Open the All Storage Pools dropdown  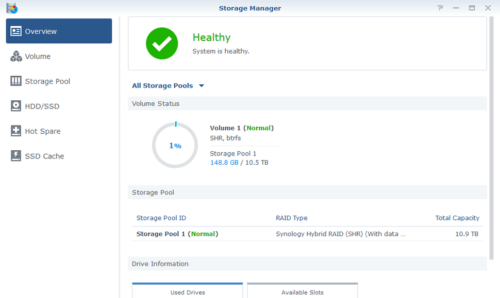[168, 85]
